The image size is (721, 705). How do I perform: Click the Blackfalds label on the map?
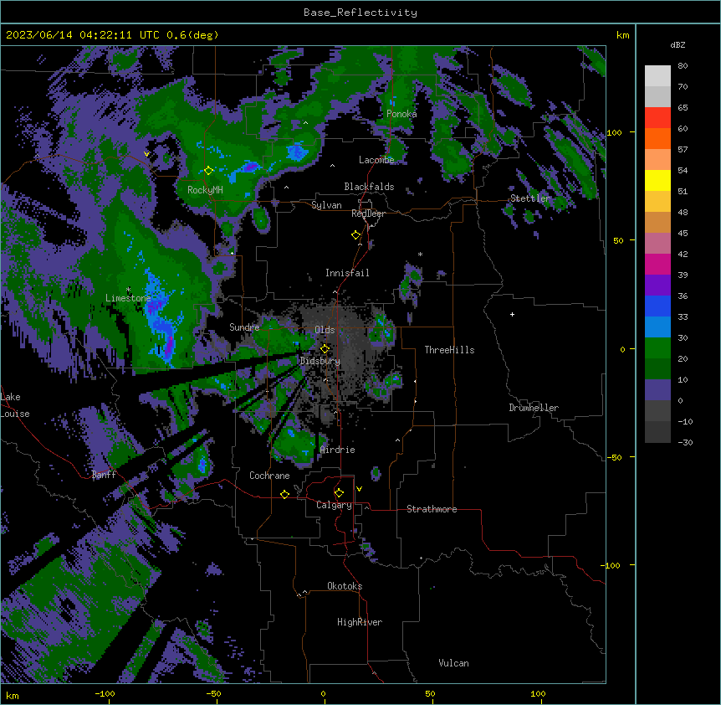click(369, 187)
